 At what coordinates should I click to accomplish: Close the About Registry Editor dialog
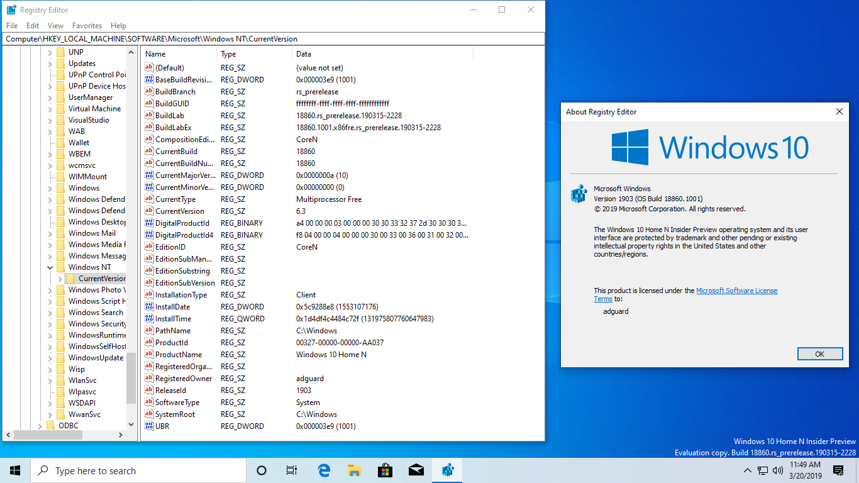tap(839, 111)
